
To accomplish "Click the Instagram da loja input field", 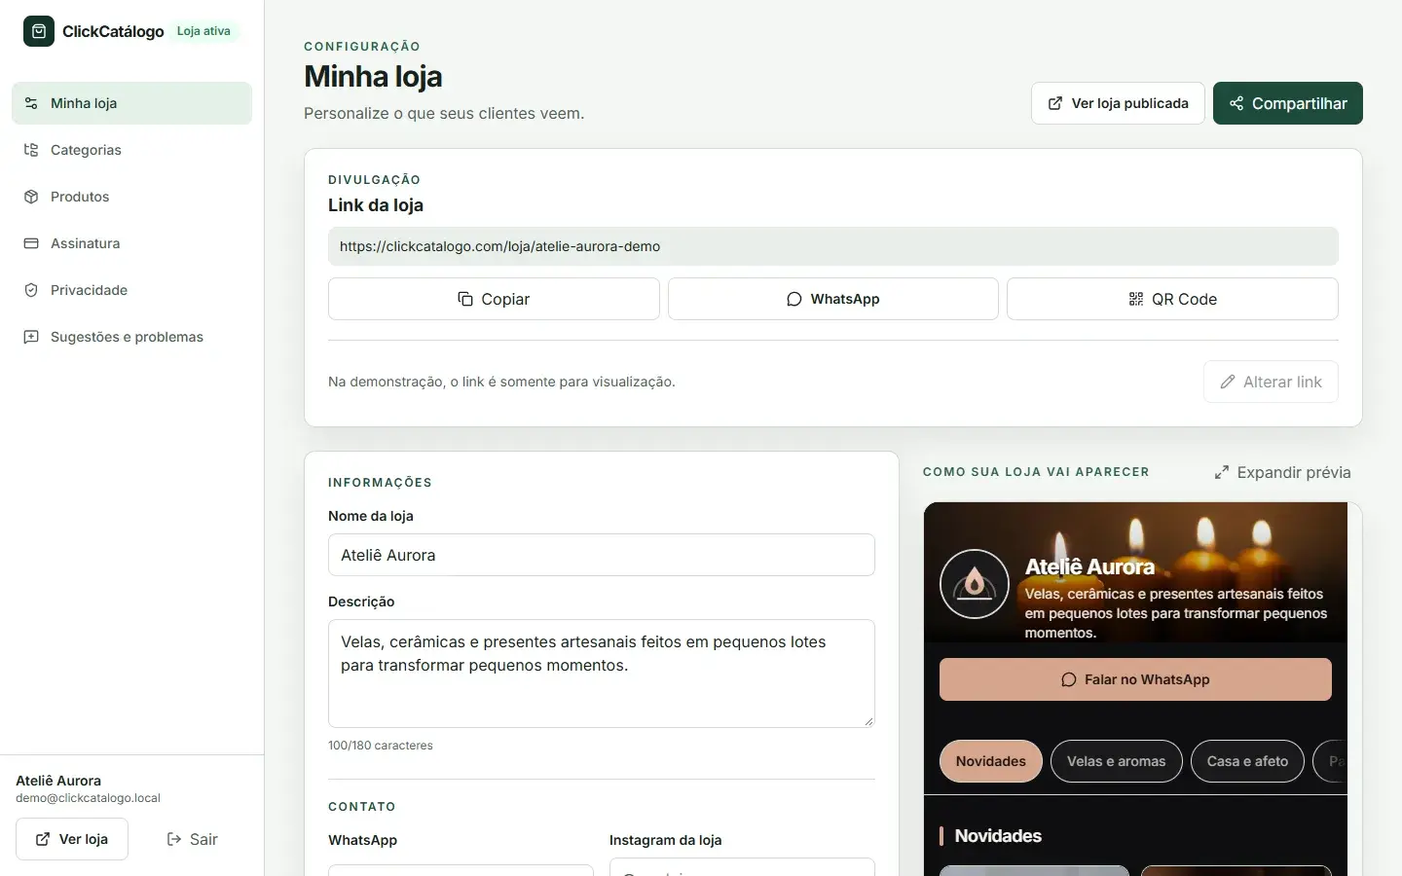I will (742, 867).
